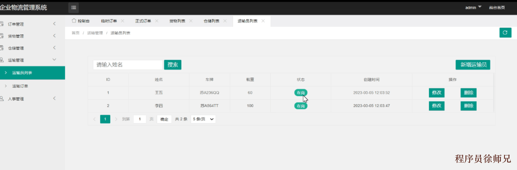This screenshot has height=170, width=517.
Task: Click 删除 for 李四 row
Action: (469, 106)
